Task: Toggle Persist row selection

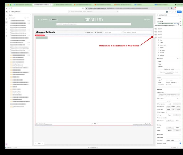Action: pyautogui.click(x=180, y=118)
